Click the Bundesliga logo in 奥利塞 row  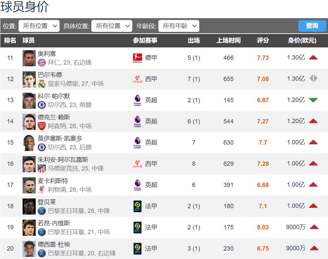(137, 58)
